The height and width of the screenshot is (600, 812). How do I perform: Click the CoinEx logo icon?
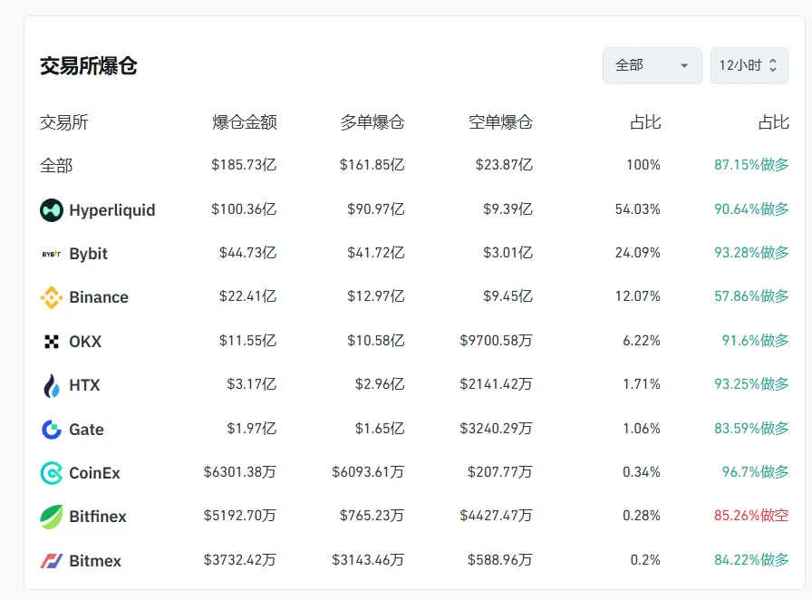pyautogui.click(x=52, y=473)
